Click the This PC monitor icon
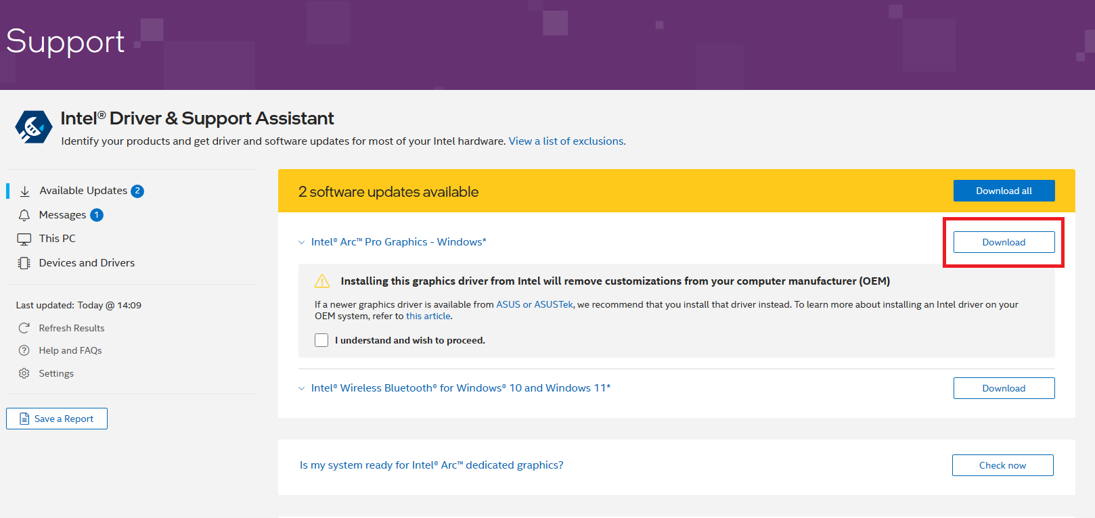1095x518 pixels. click(24, 239)
